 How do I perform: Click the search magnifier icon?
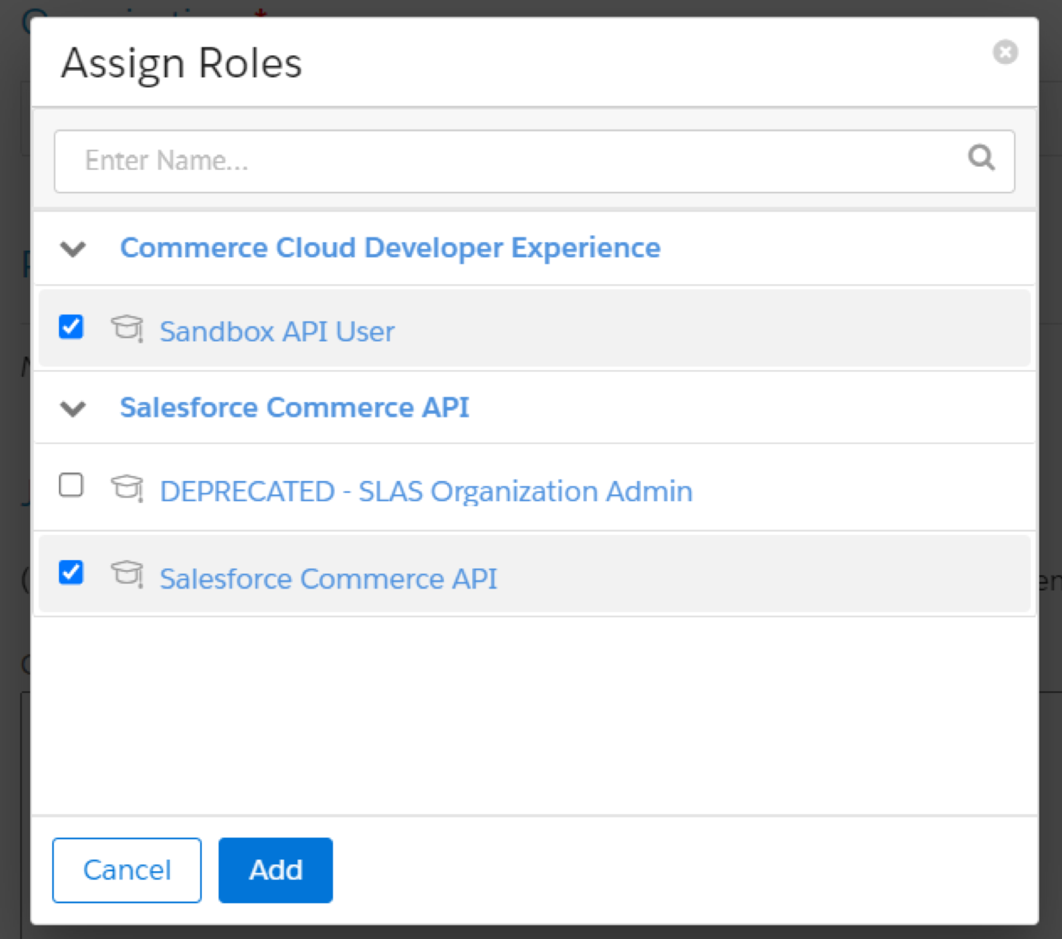(x=981, y=157)
